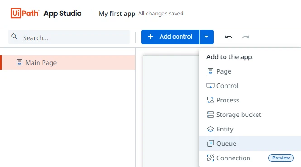The image size is (301, 167).
Task: Add an Entity to the app
Action: (250, 129)
